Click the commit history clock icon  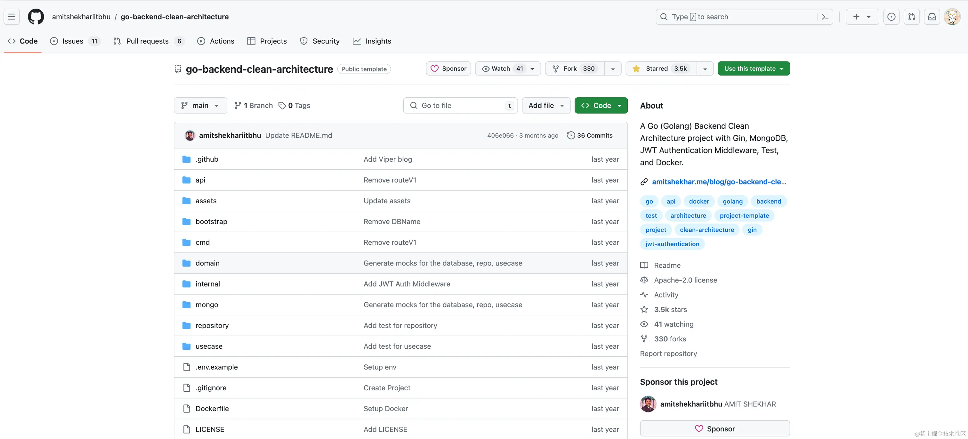[571, 135]
